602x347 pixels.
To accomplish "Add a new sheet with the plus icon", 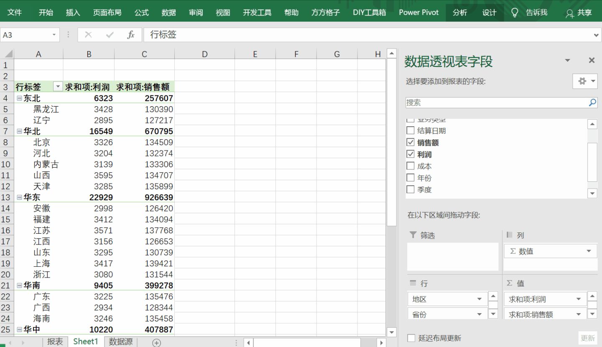I will [x=156, y=343].
